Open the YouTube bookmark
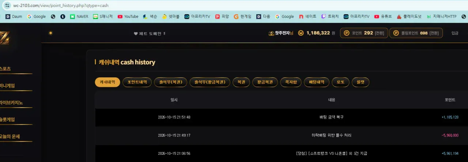 128,16
